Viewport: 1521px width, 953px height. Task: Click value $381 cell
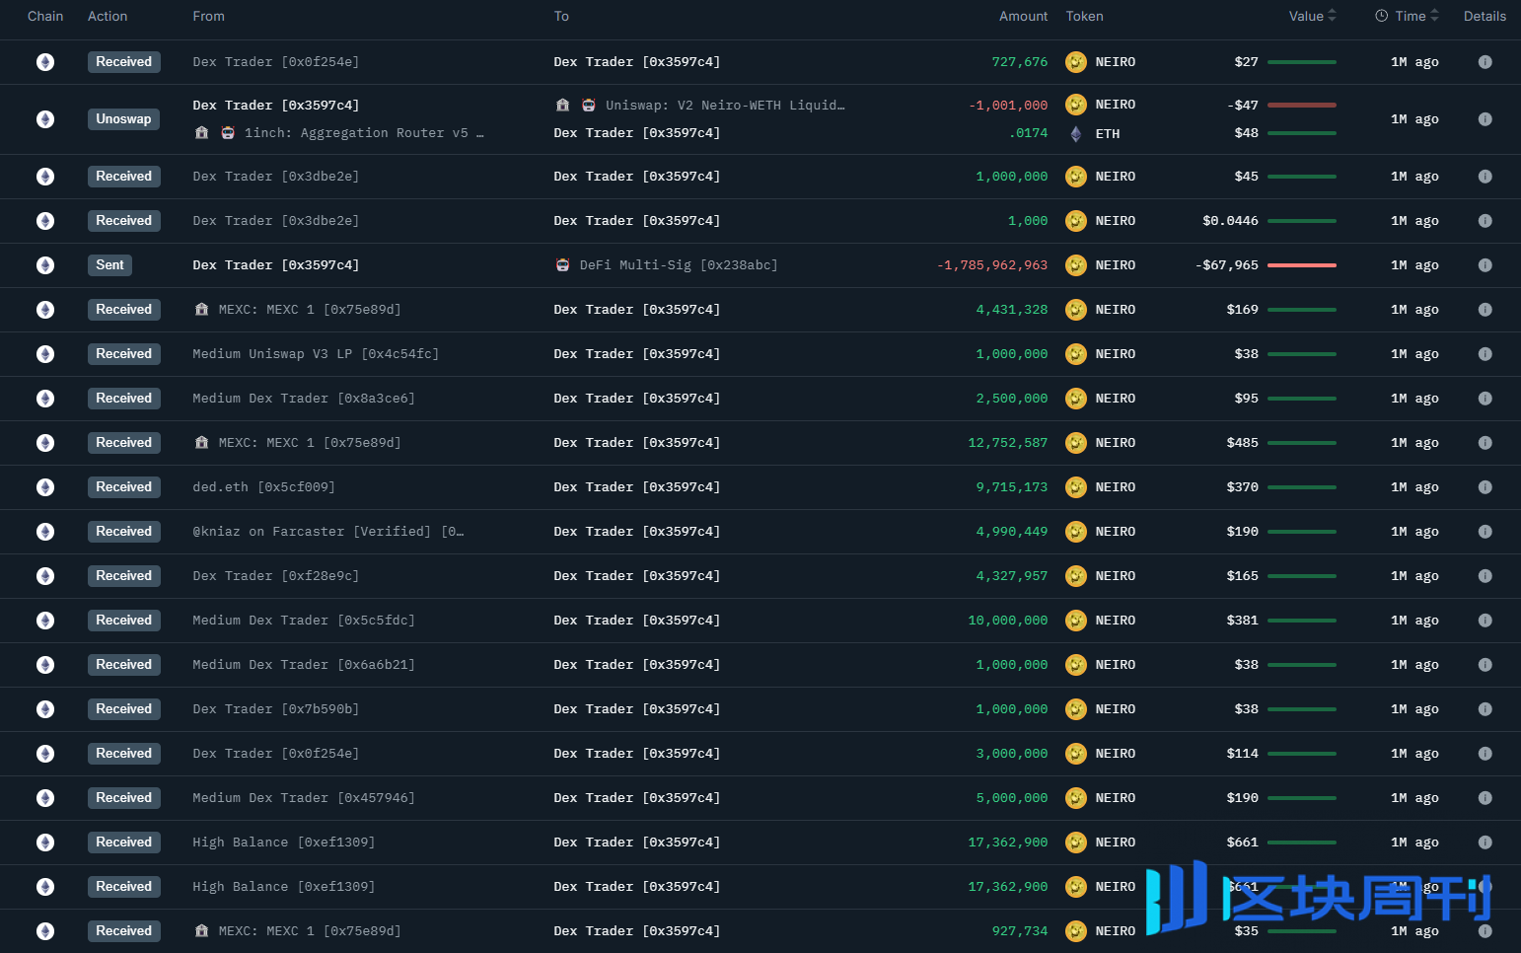click(x=1242, y=621)
